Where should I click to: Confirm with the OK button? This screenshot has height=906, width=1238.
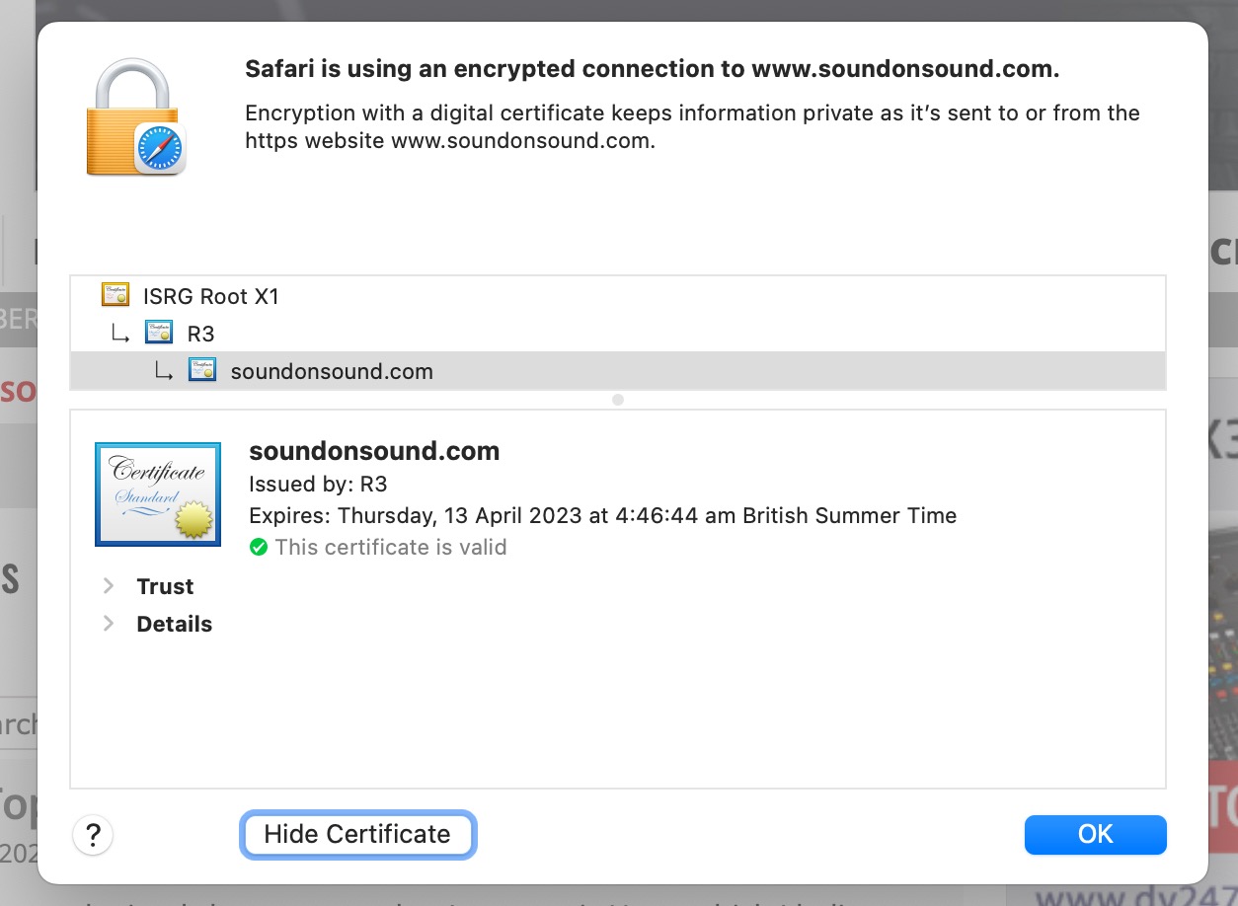[x=1095, y=835]
